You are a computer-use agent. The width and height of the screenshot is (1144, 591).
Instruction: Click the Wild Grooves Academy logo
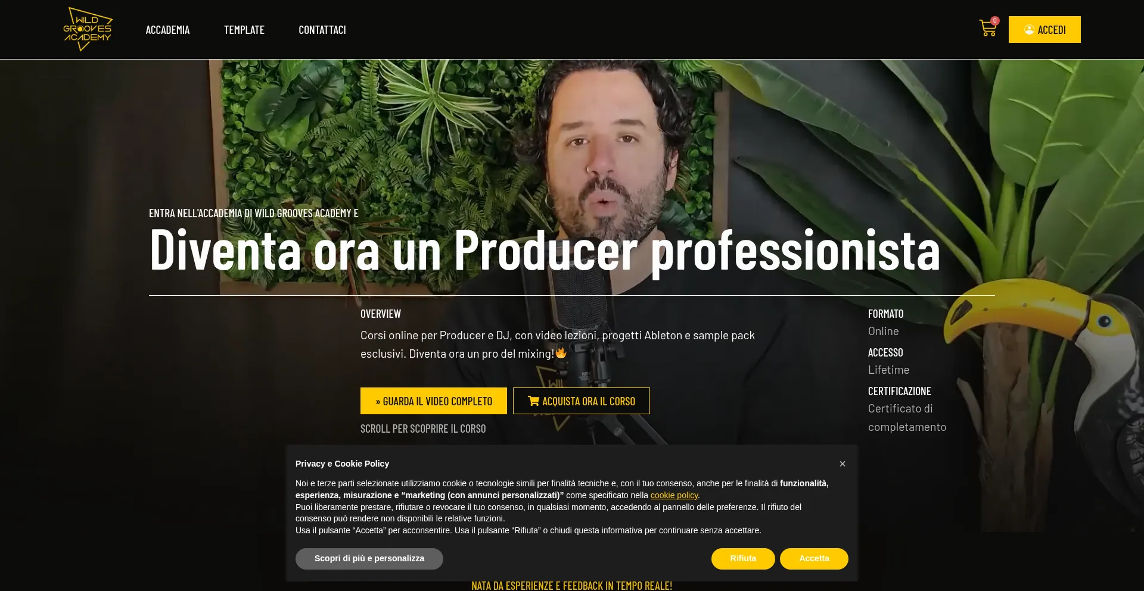88,29
